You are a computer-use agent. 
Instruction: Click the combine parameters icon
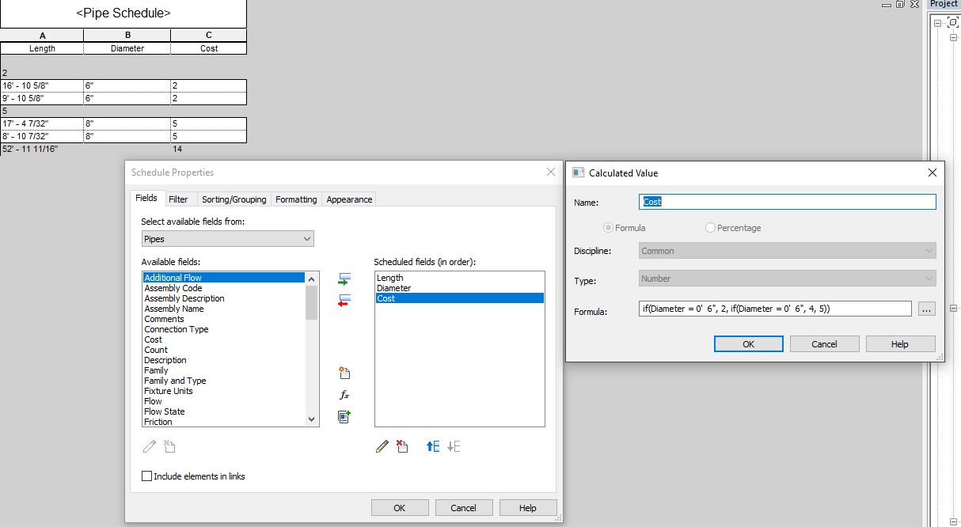(344, 416)
